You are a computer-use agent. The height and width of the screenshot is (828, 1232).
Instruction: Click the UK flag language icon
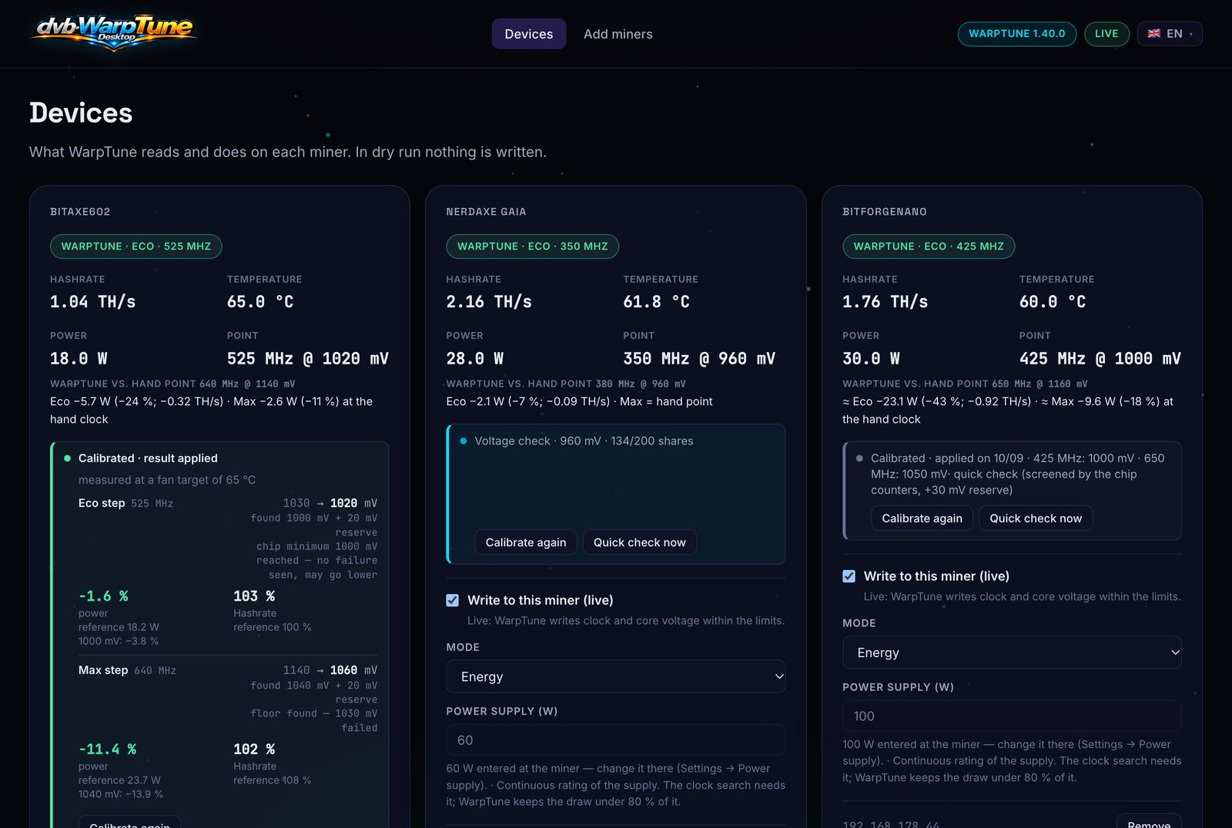pos(1153,34)
